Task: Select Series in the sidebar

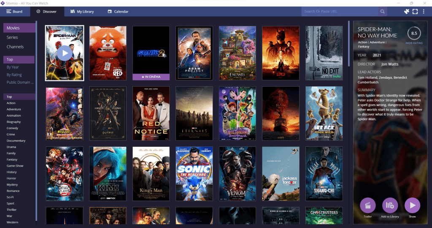Action: (12, 37)
